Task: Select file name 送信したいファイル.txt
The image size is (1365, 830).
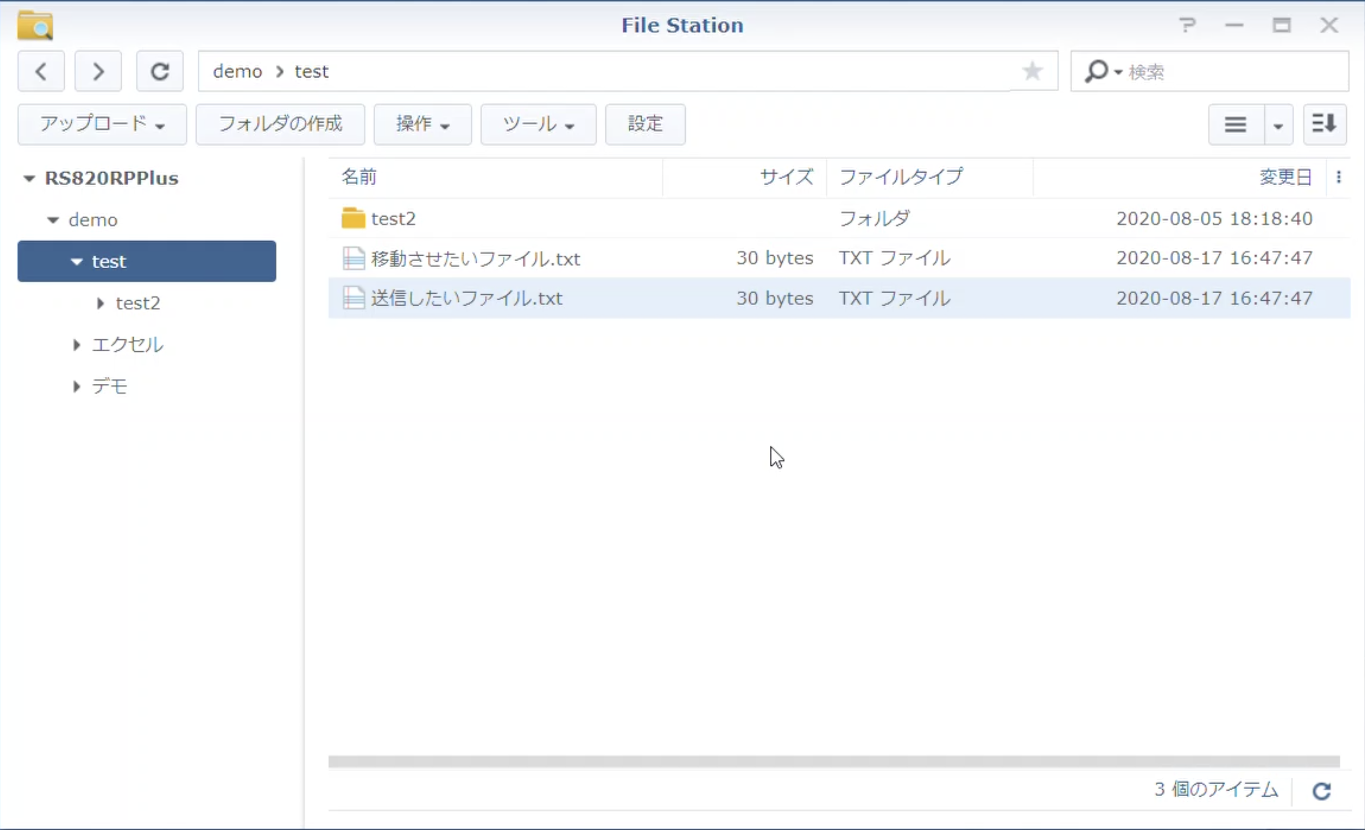Action: [467, 298]
